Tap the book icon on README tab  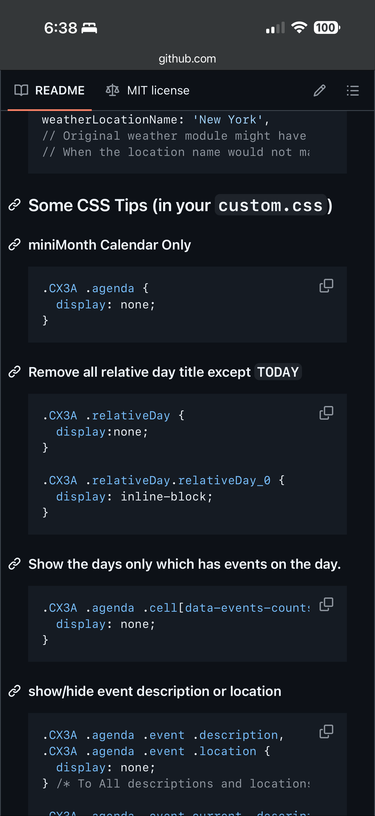pos(21,90)
